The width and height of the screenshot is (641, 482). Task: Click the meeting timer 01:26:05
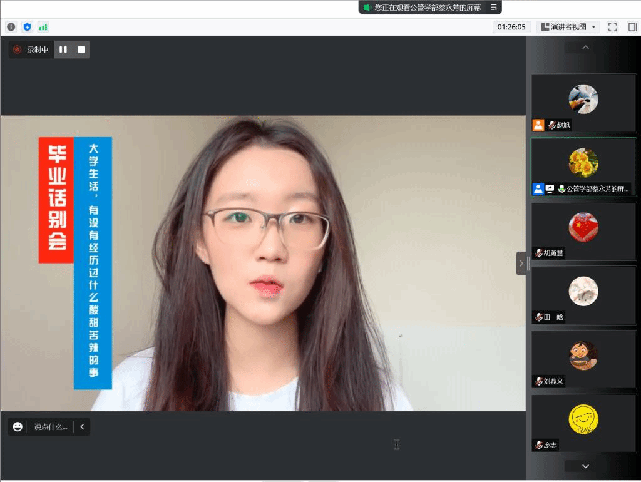pyautogui.click(x=511, y=27)
